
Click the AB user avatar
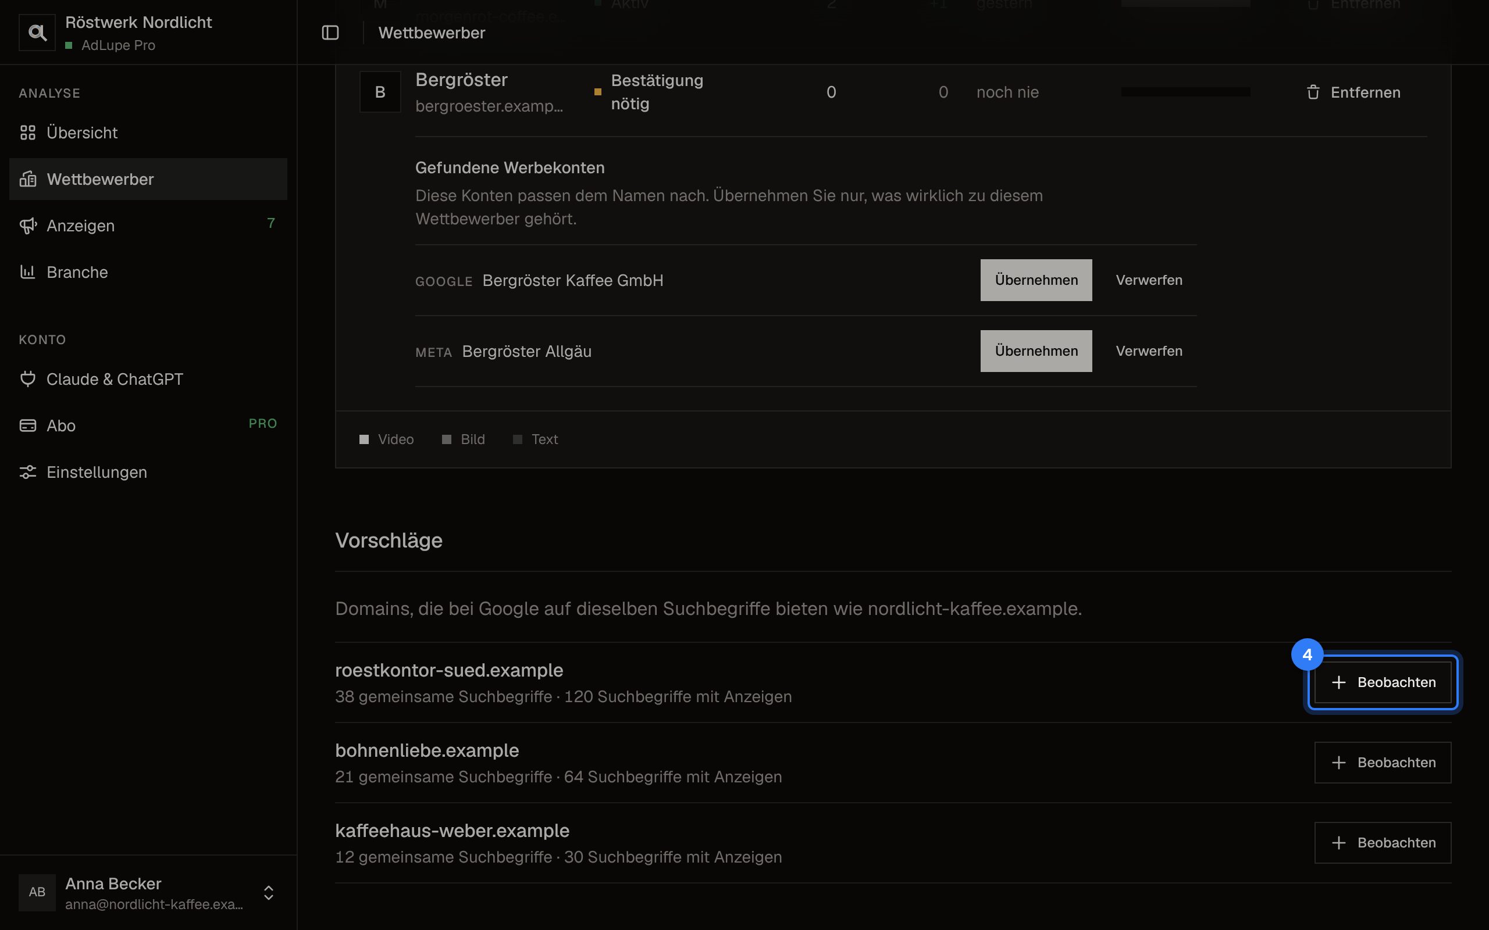[37, 892]
